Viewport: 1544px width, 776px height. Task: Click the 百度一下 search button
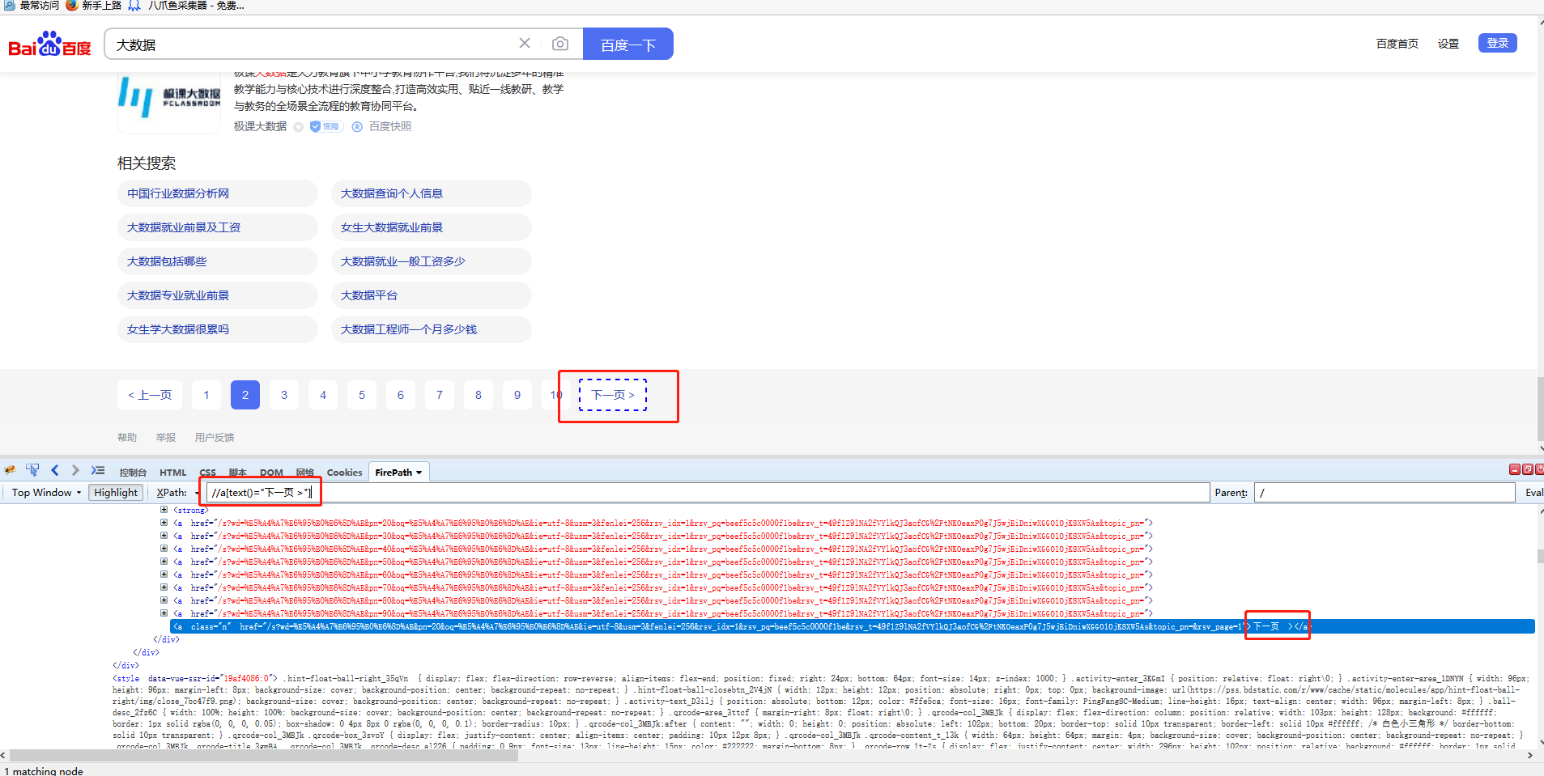(627, 44)
